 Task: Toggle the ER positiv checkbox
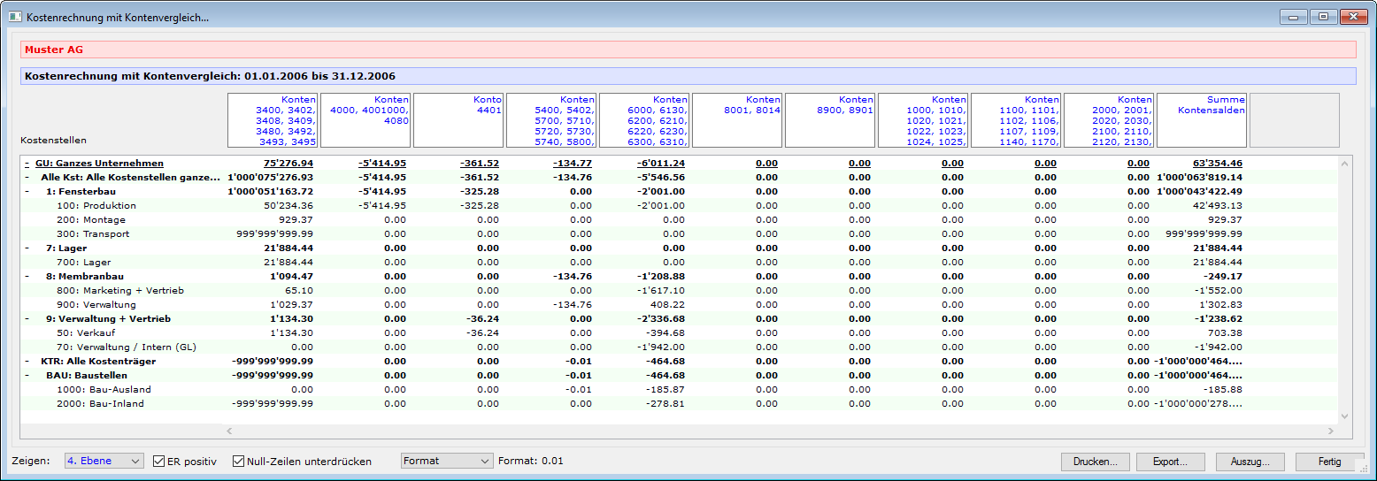160,462
